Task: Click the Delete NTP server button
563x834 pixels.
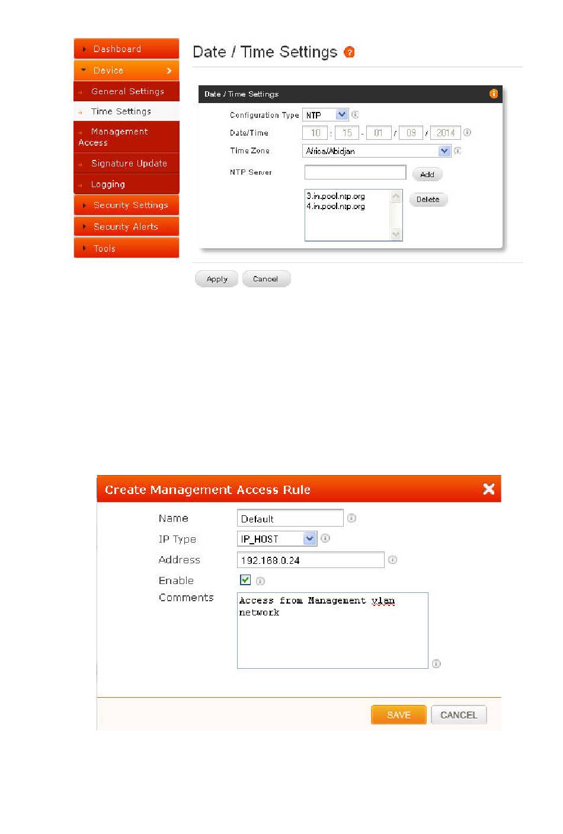Action: [428, 199]
